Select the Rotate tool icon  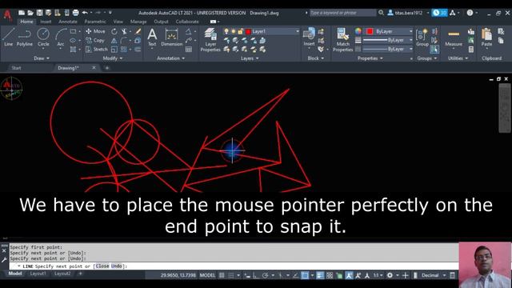coord(114,31)
